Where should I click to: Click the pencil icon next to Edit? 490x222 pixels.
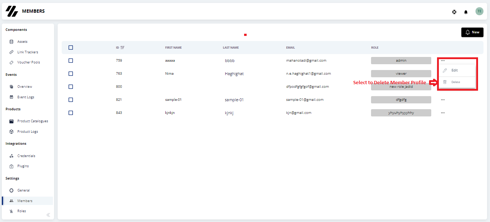(445, 70)
